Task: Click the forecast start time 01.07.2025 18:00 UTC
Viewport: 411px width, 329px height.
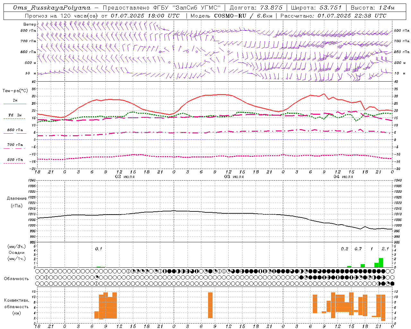Action: click(145, 16)
